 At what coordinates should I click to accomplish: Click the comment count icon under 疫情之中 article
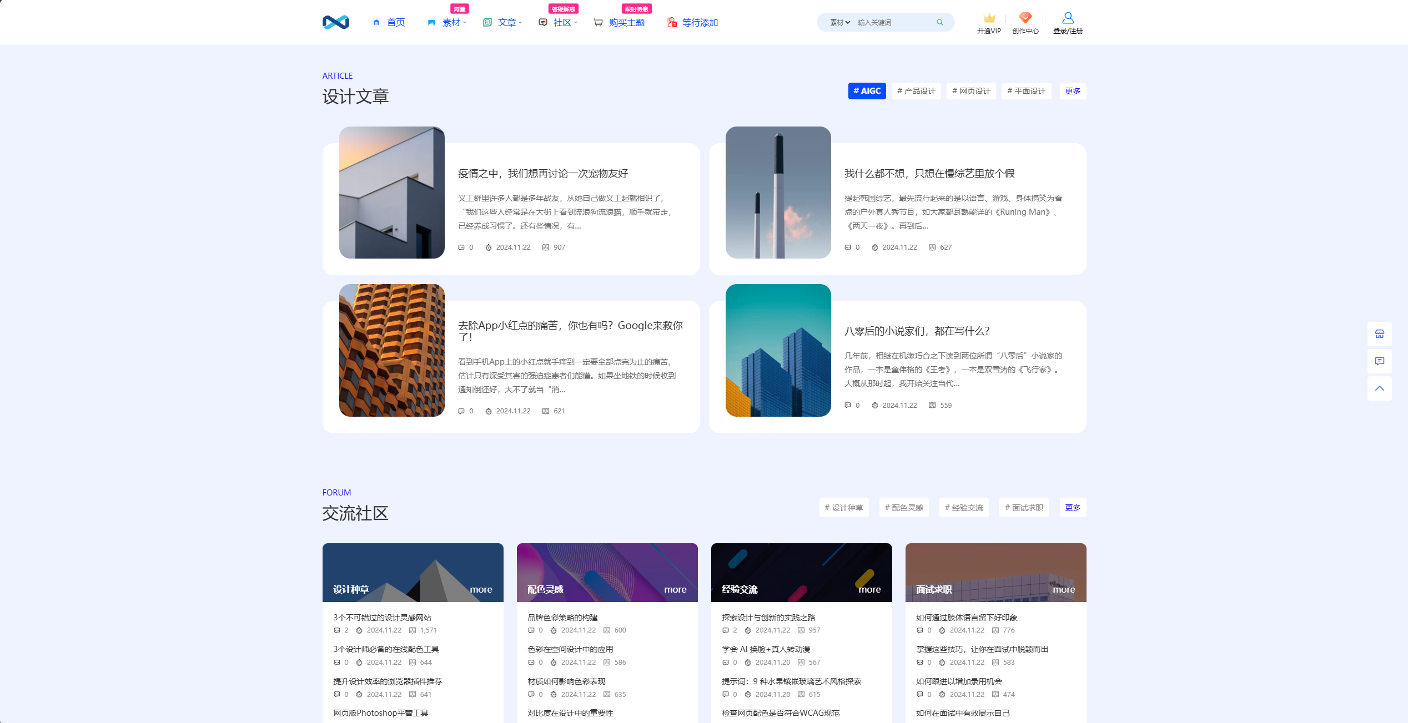461,247
